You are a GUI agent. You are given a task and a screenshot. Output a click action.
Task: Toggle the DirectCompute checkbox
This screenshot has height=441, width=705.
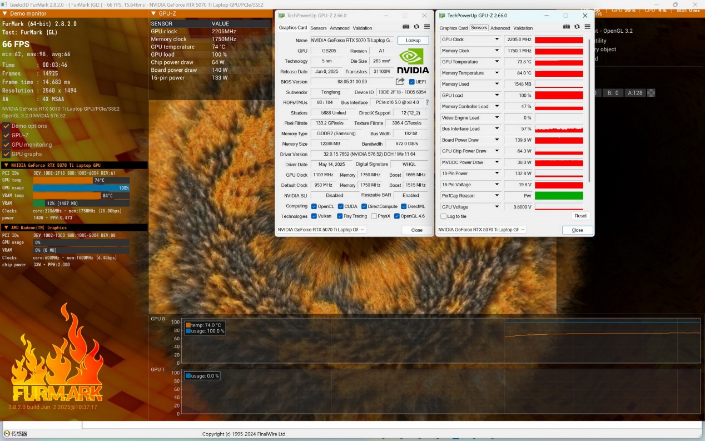(364, 206)
